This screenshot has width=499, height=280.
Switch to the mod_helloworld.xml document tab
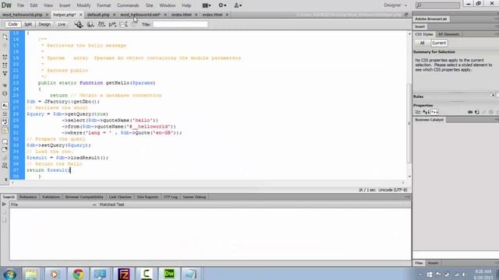point(140,15)
